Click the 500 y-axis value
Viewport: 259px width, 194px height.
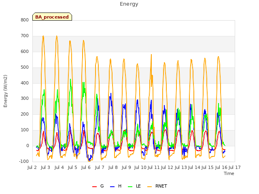click(x=25, y=67)
